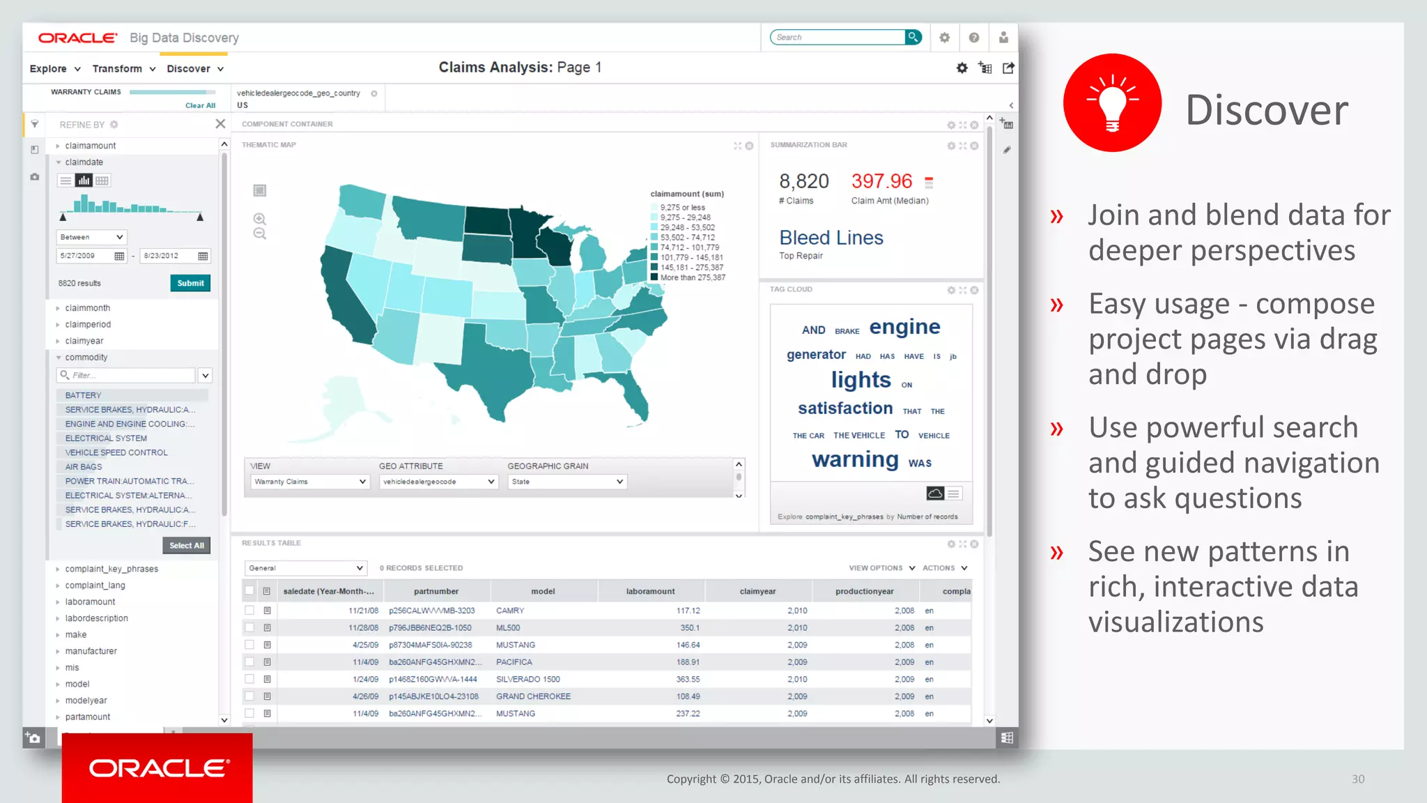Open the Geo Attribute dropdown vehicledealergeocode
The image size is (1427, 803).
click(439, 482)
